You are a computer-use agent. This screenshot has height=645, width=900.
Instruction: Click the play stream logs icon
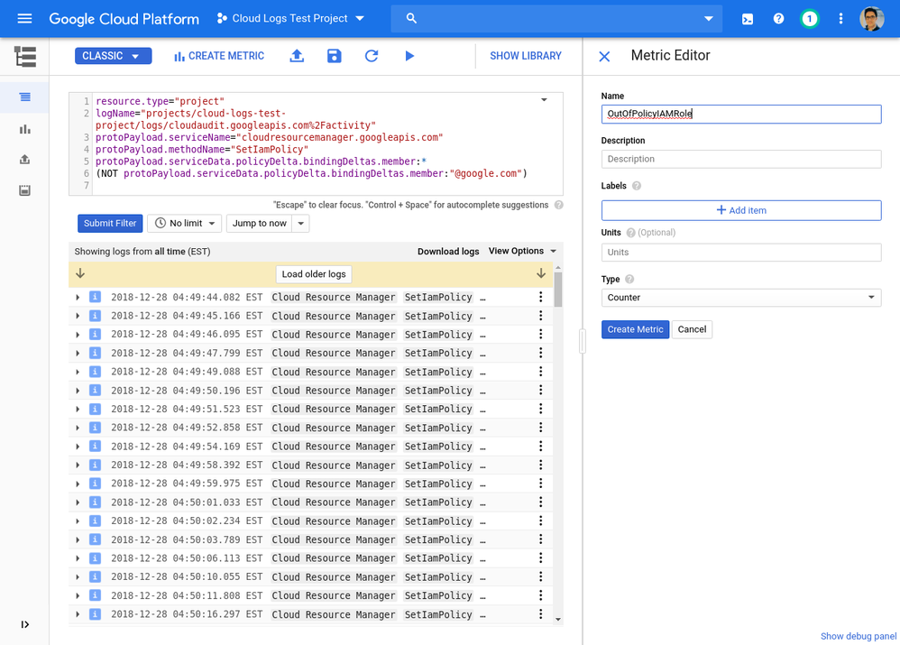tap(409, 56)
